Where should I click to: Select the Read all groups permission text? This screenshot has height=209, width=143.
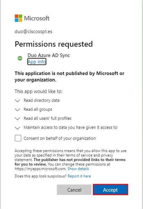(x=38, y=109)
